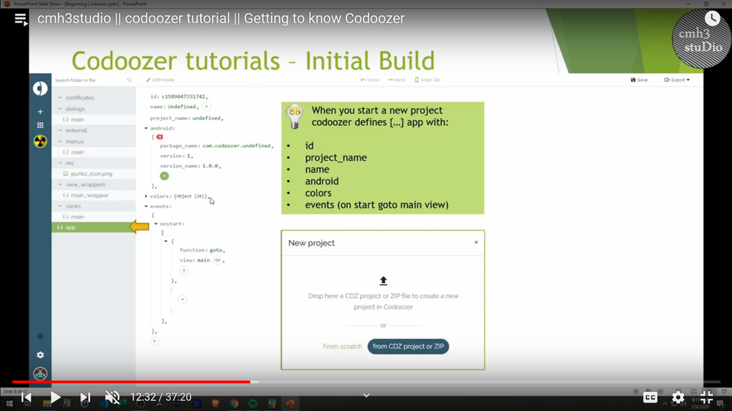This screenshot has height=411, width=732.
Task: Click the version_name value 1.0.0
Action: 210,166
